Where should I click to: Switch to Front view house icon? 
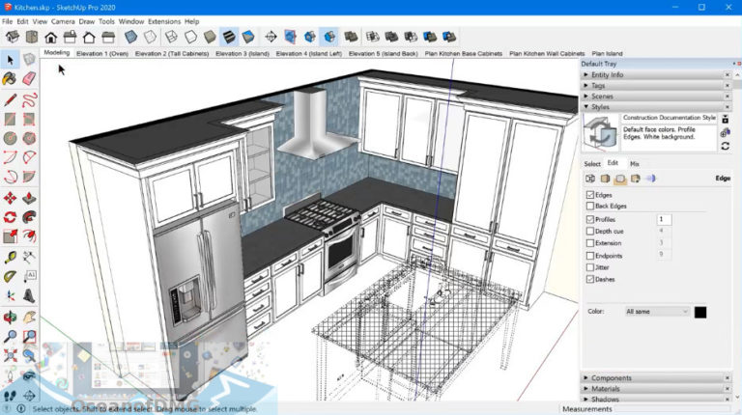(x=50, y=37)
